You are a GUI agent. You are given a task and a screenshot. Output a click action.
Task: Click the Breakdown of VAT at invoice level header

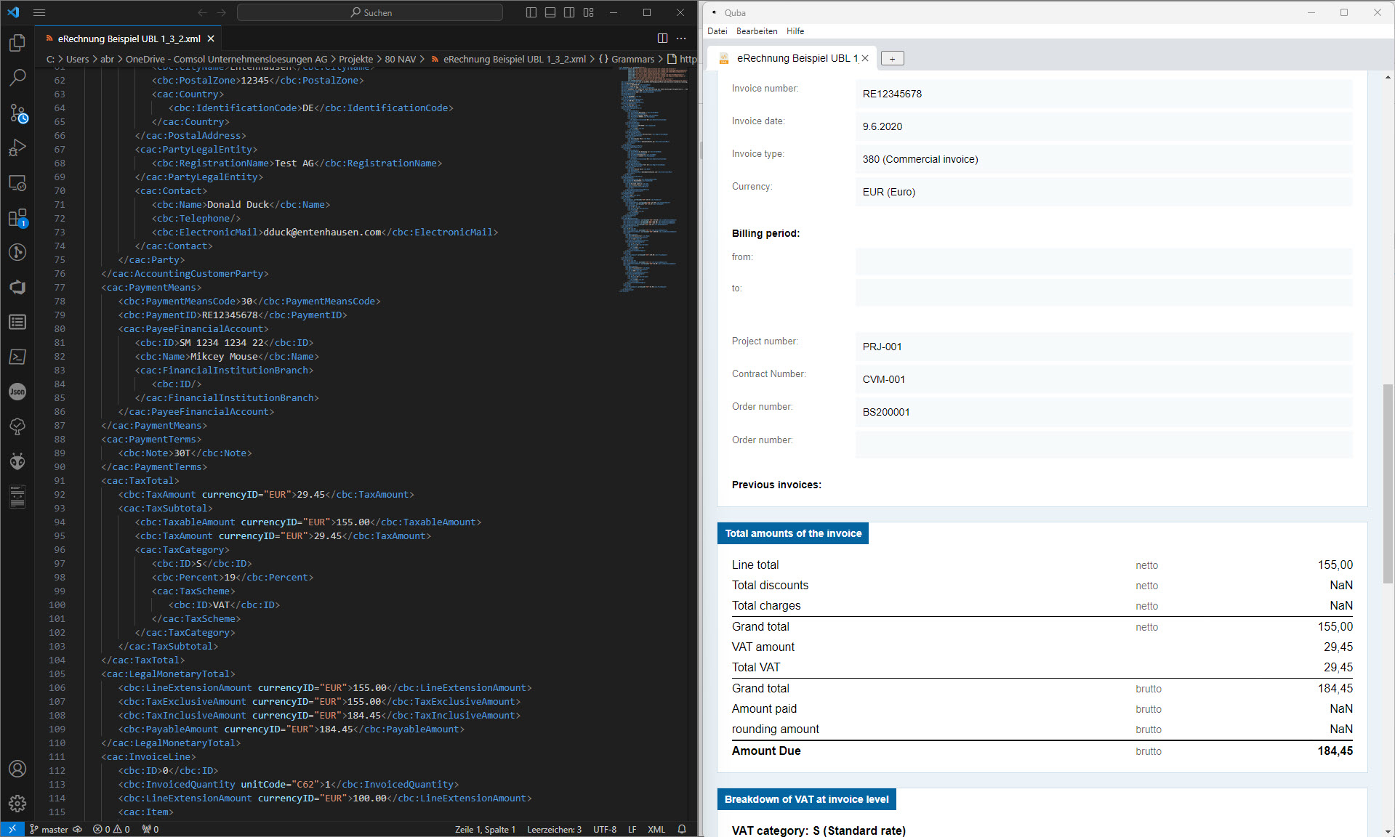pos(806,799)
